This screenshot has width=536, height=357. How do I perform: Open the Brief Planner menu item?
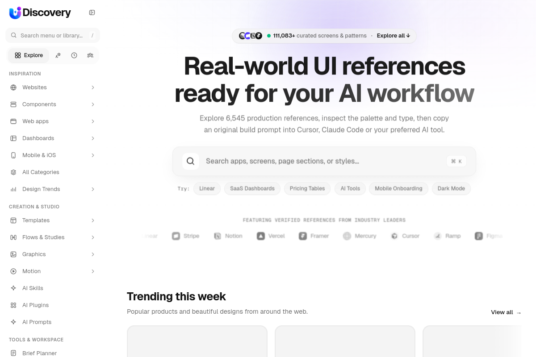53,353
